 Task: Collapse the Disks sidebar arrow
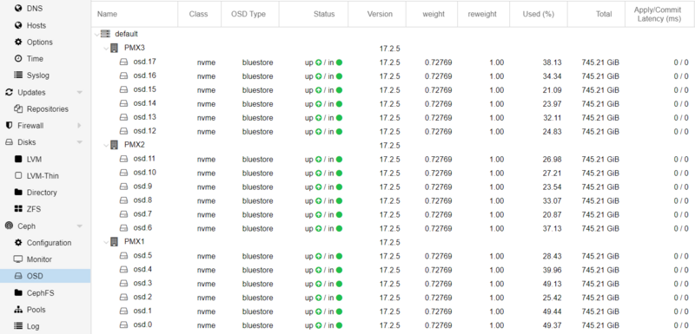point(80,142)
